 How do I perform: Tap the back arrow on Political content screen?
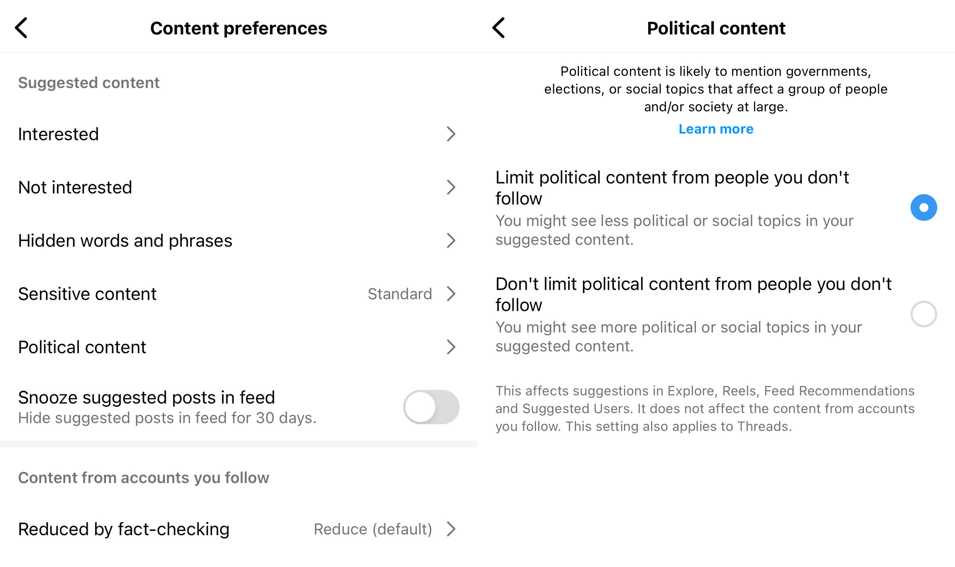point(499,28)
